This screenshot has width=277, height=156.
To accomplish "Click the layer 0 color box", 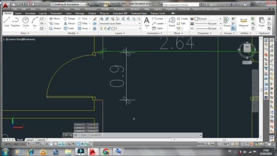I will 113,28.
